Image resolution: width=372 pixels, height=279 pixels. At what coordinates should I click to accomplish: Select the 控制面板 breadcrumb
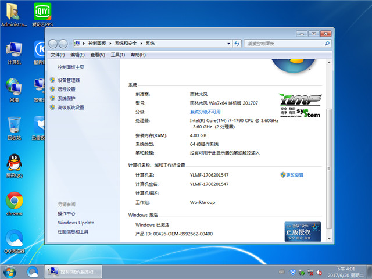tap(97, 44)
